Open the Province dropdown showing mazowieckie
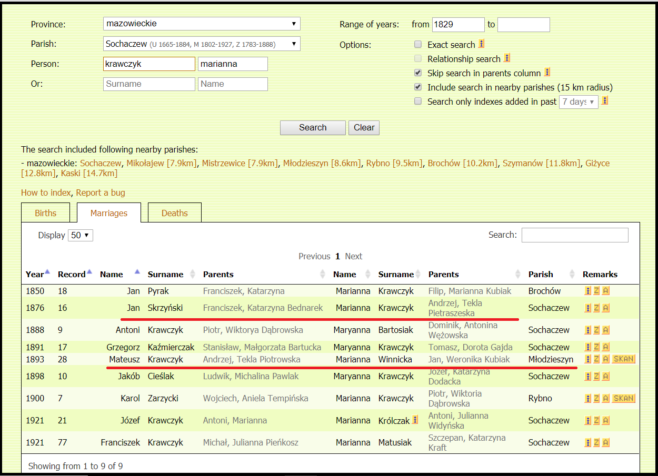This screenshot has height=476, width=658. click(x=202, y=24)
